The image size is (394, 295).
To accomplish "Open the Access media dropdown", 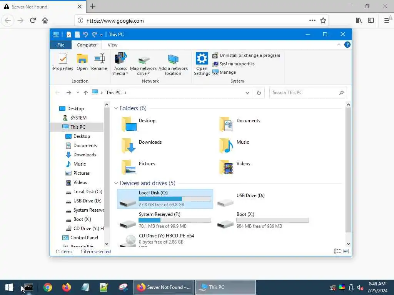I will 120,64.
